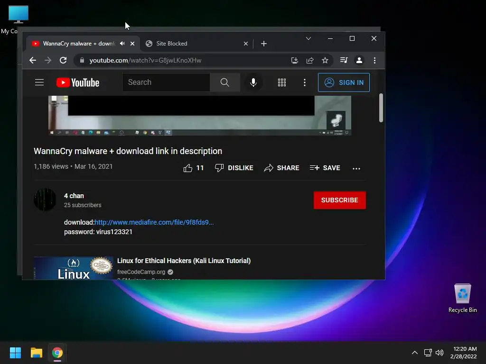Select the Recycle Bin desktop icon
Image resolution: width=486 pixels, height=364 pixels.
[462, 298]
